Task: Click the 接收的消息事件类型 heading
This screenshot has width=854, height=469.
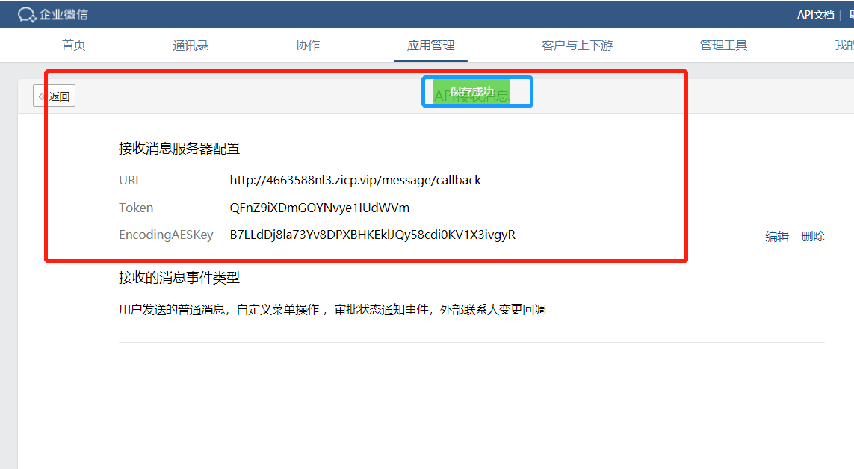Action: [x=179, y=278]
